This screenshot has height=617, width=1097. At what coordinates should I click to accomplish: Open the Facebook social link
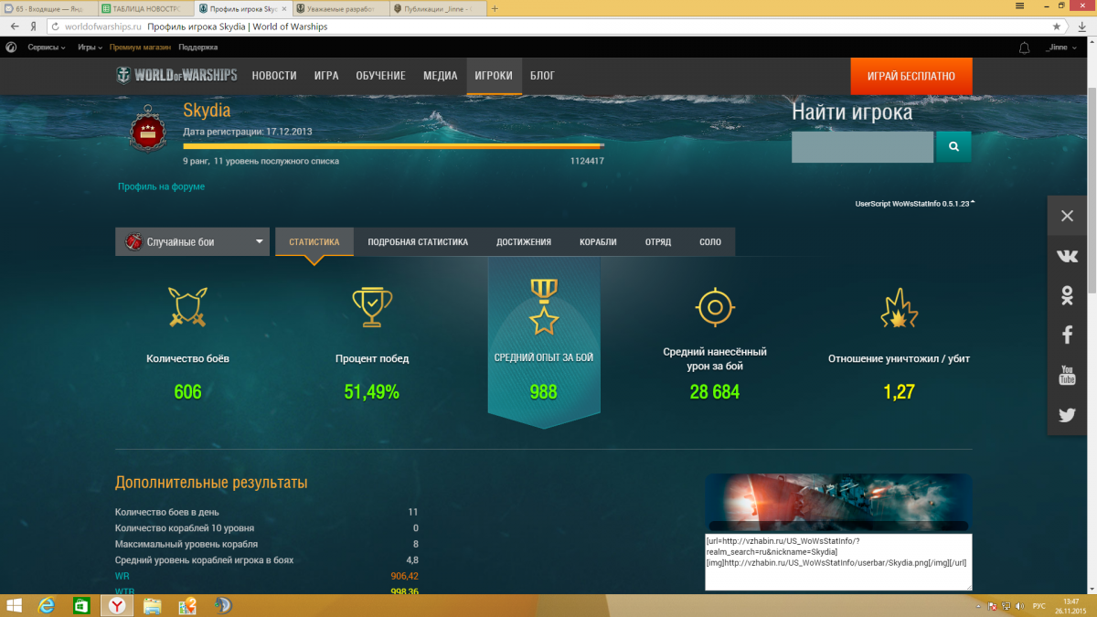pyautogui.click(x=1067, y=335)
